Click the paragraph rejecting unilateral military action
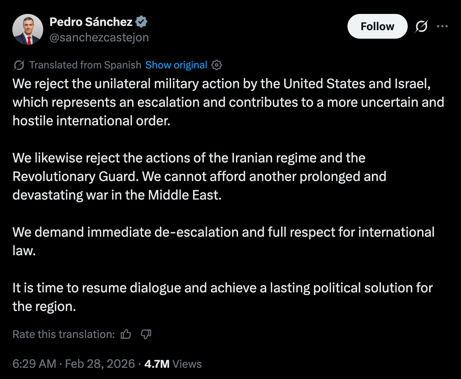 228,102
